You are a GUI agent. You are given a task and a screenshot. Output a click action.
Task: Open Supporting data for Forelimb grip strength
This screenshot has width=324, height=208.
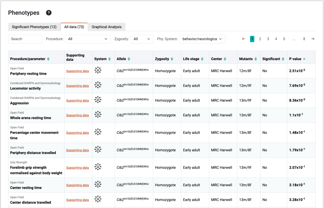coord(78,168)
